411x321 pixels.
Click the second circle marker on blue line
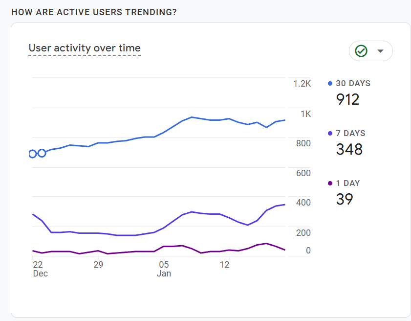(42, 153)
